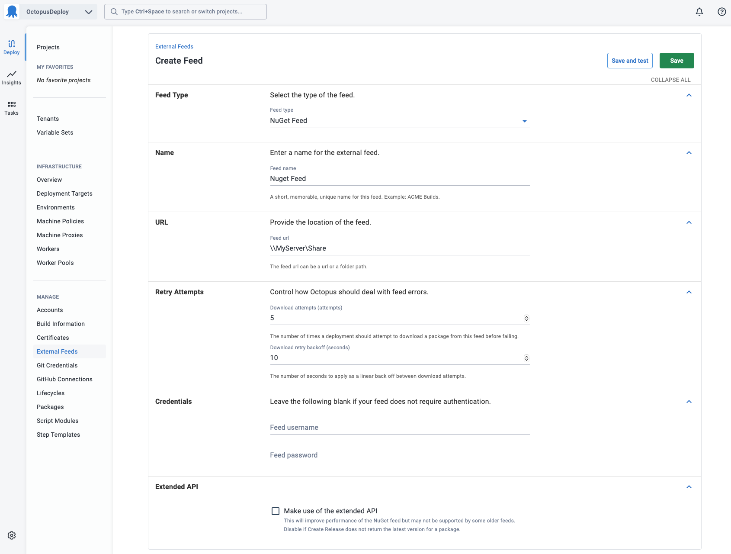Click the Save and test button
The image size is (731, 554).
[x=630, y=61]
